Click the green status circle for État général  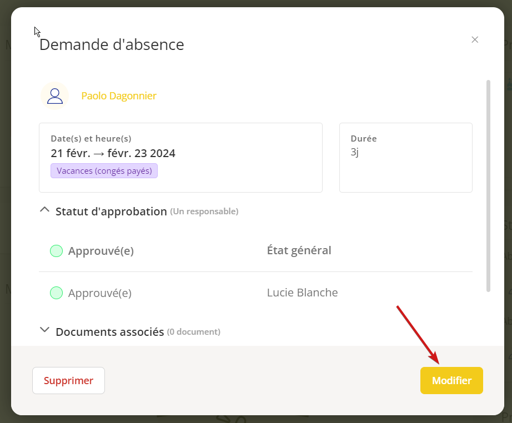pos(56,251)
